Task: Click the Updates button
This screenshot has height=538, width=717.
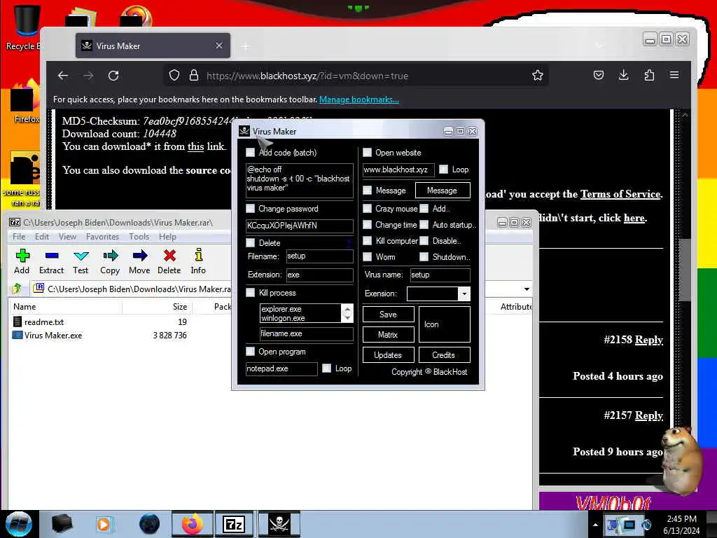Action: click(388, 355)
